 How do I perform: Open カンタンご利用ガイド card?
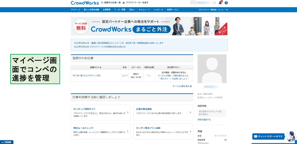[101, 112]
